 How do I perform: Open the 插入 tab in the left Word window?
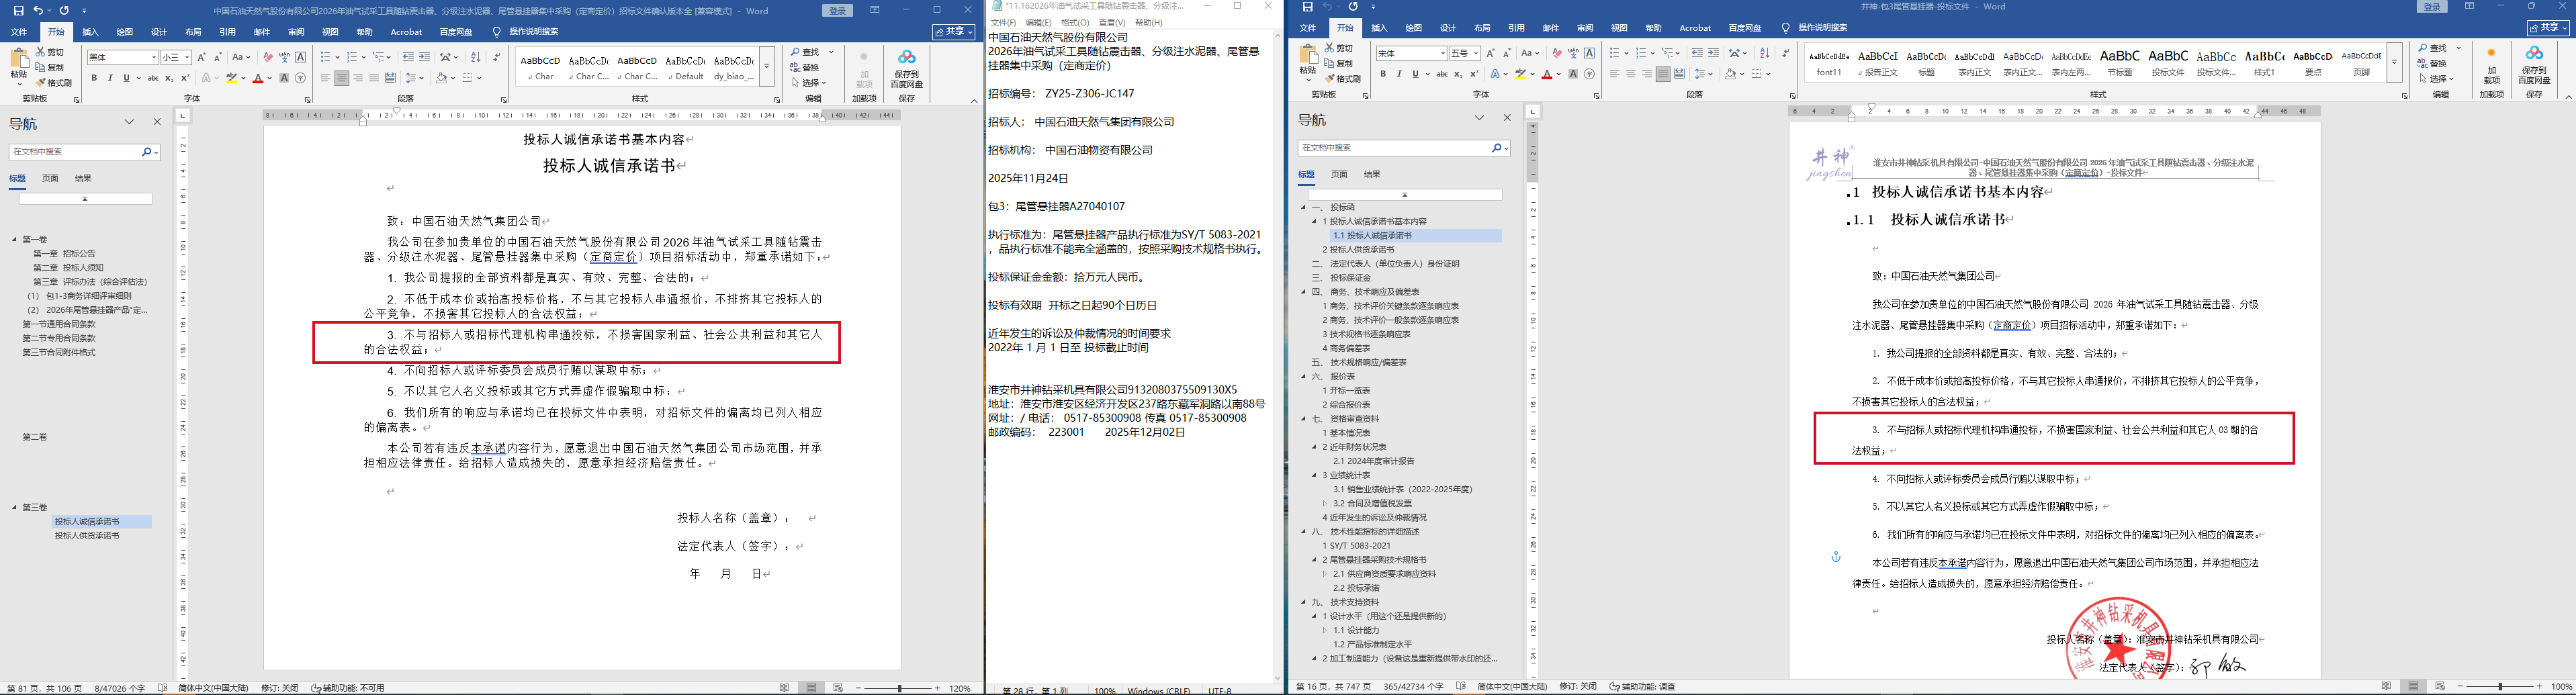tap(91, 32)
